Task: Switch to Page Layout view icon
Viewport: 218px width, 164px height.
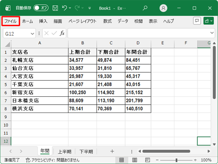Action: click(135, 160)
